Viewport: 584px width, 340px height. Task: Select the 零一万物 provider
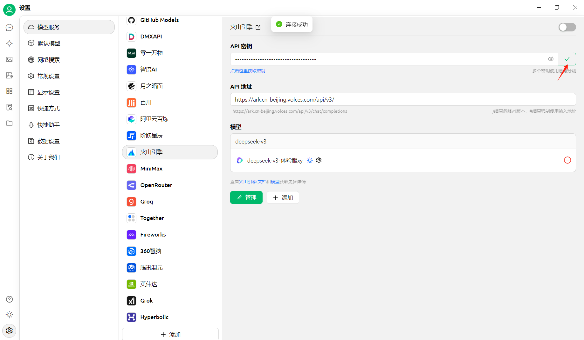click(170, 53)
